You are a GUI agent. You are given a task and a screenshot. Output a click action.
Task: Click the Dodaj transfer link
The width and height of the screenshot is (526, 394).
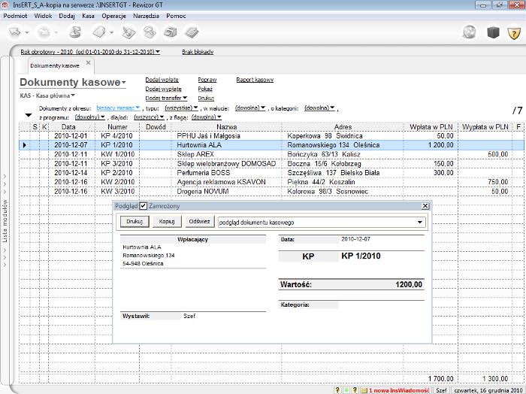[166, 98]
